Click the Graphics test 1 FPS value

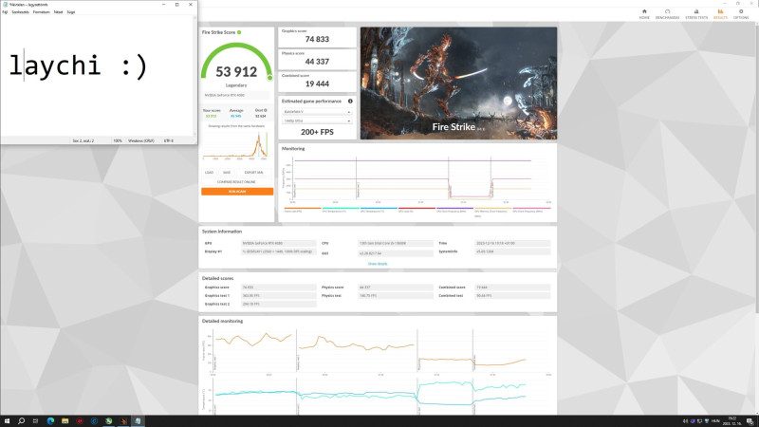(x=278, y=296)
